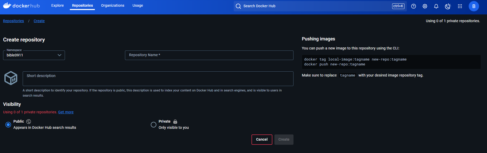The width and height of the screenshot is (487, 153).
Task: Open the apps grid menu
Action: (460, 6)
